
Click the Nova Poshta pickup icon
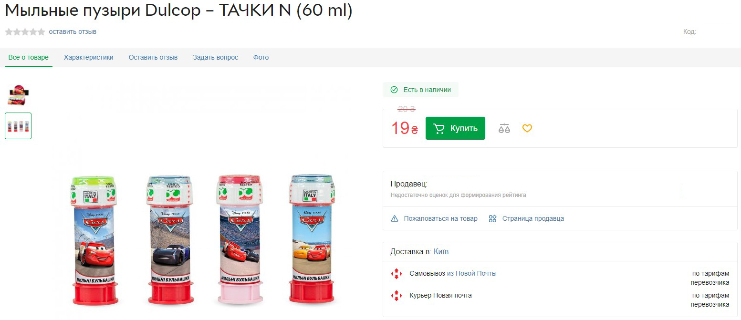[x=397, y=274]
